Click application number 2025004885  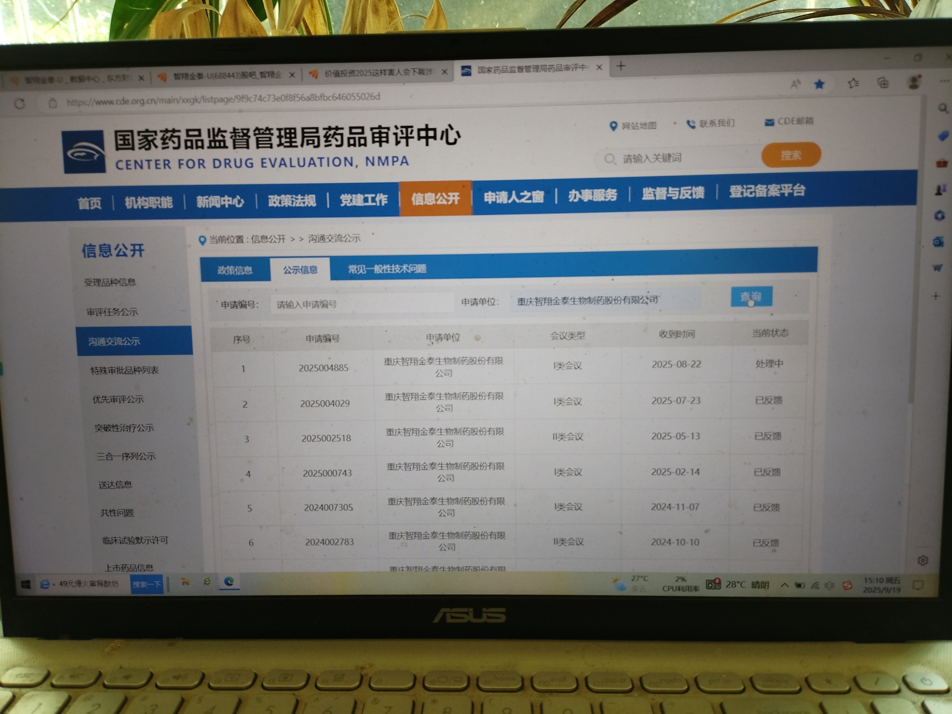[324, 368]
